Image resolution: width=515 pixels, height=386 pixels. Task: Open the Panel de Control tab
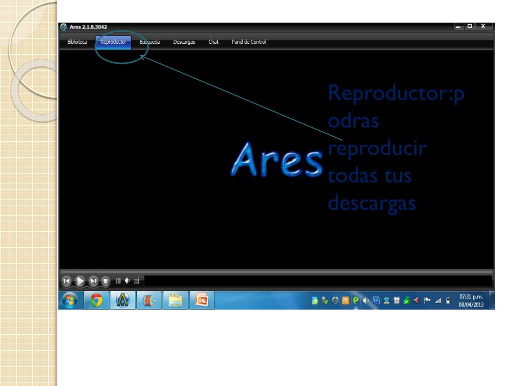point(248,42)
